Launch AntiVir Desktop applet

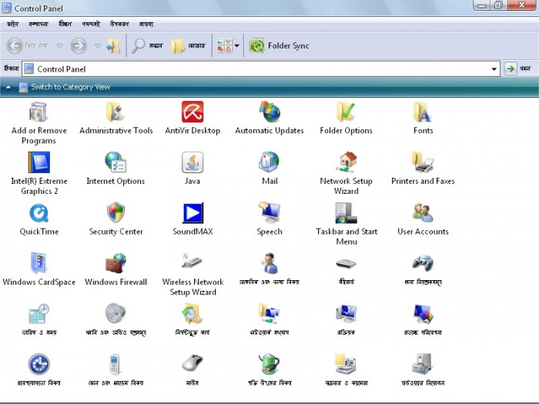point(192,119)
